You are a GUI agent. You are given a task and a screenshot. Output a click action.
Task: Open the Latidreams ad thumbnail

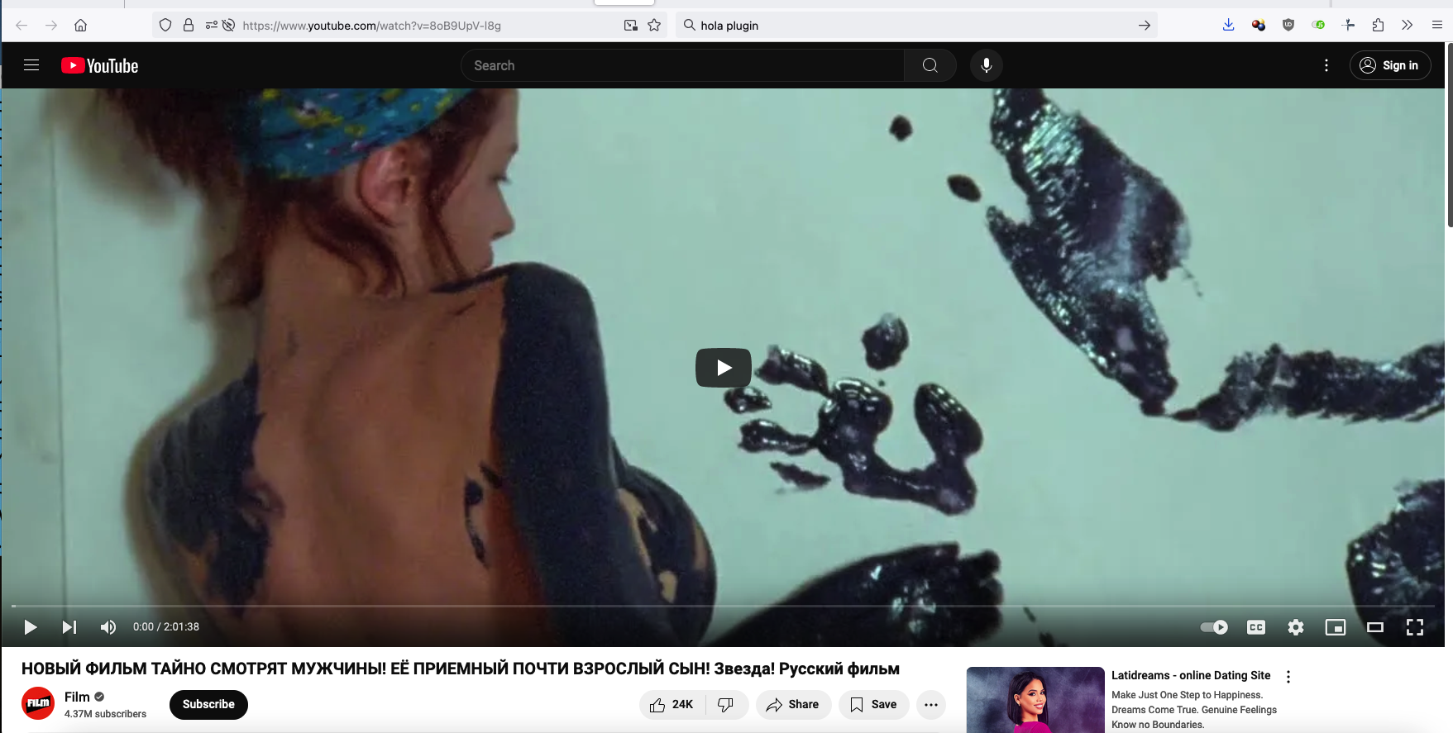[x=1035, y=700]
